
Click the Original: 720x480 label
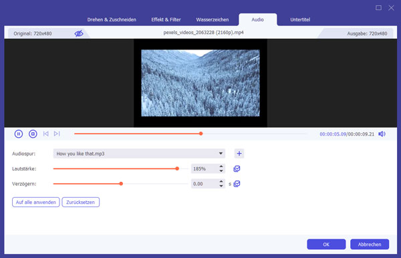(33, 33)
